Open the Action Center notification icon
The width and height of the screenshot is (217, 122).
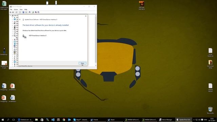(202, 120)
